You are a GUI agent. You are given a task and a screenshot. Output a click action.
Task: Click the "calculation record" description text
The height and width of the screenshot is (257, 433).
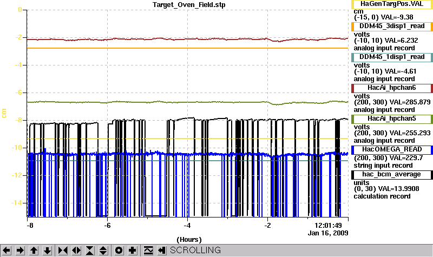click(x=382, y=196)
